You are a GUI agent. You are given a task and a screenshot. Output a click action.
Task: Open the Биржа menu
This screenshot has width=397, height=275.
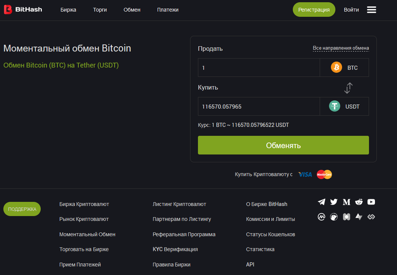click(x=68, y=10)
